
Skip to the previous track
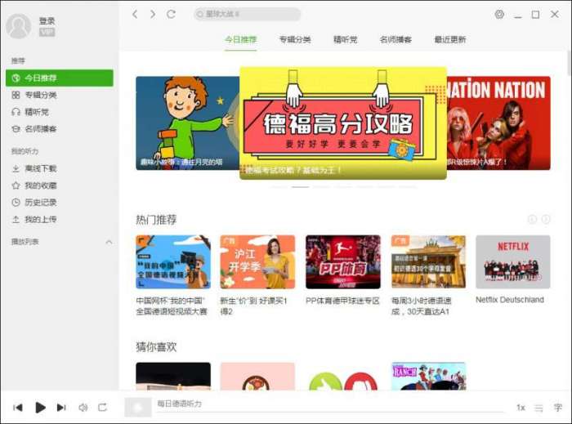[18, 407]
